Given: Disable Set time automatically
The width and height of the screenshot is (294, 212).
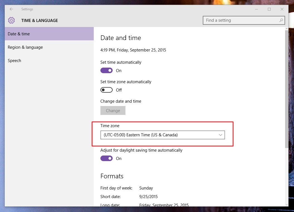Looking at the screenshot, I should (107, 70).
